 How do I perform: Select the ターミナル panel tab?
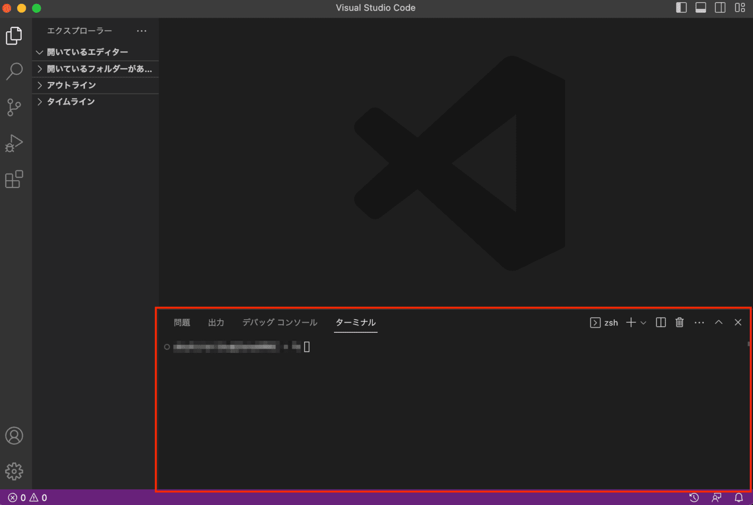(356, 323)
